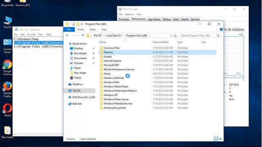Image resolution: width=262 pixels, height=147 pixels.
Task: Open quick access toolbar customize dropdown
Action: point(81,24)
